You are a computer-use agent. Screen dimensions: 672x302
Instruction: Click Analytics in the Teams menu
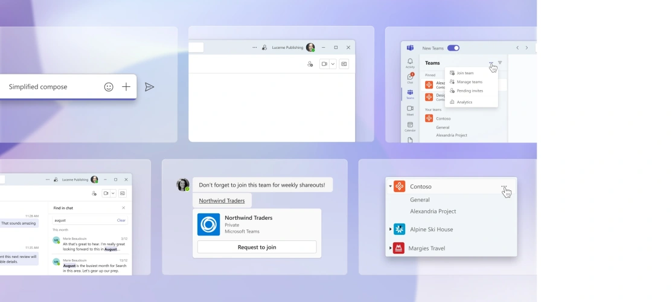coord(464,102)
